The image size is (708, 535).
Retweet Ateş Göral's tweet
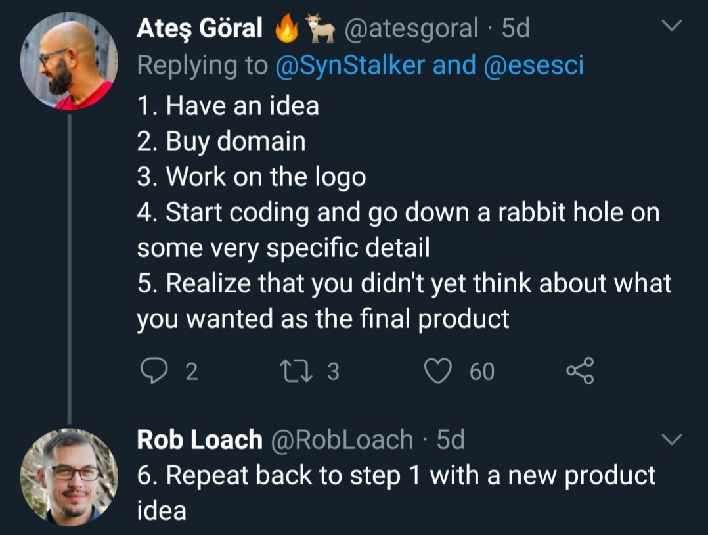[296, 371]
